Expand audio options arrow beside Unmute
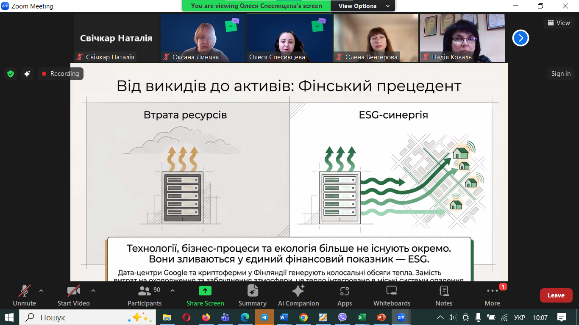This screenshot has width=579, height=325. [x=41, y=291]
